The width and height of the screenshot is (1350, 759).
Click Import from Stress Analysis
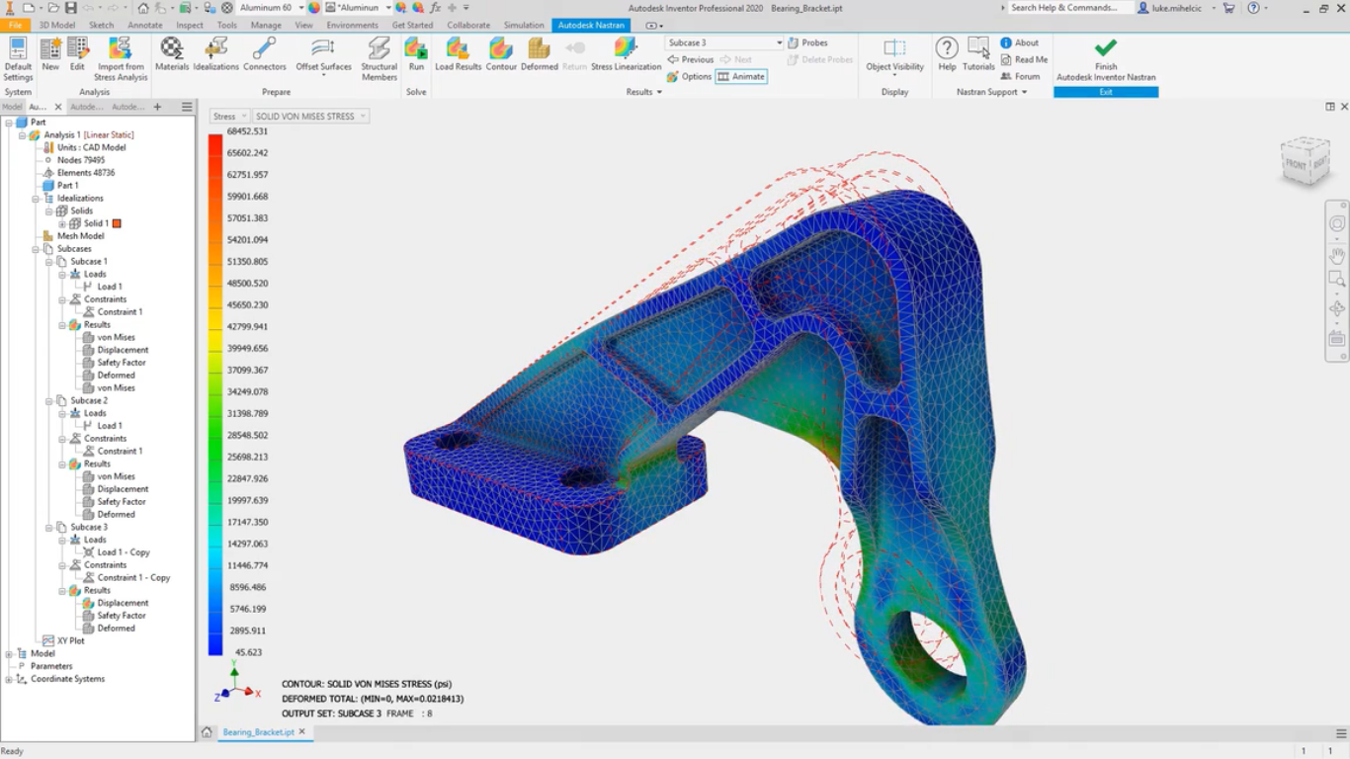pos(121,58)
